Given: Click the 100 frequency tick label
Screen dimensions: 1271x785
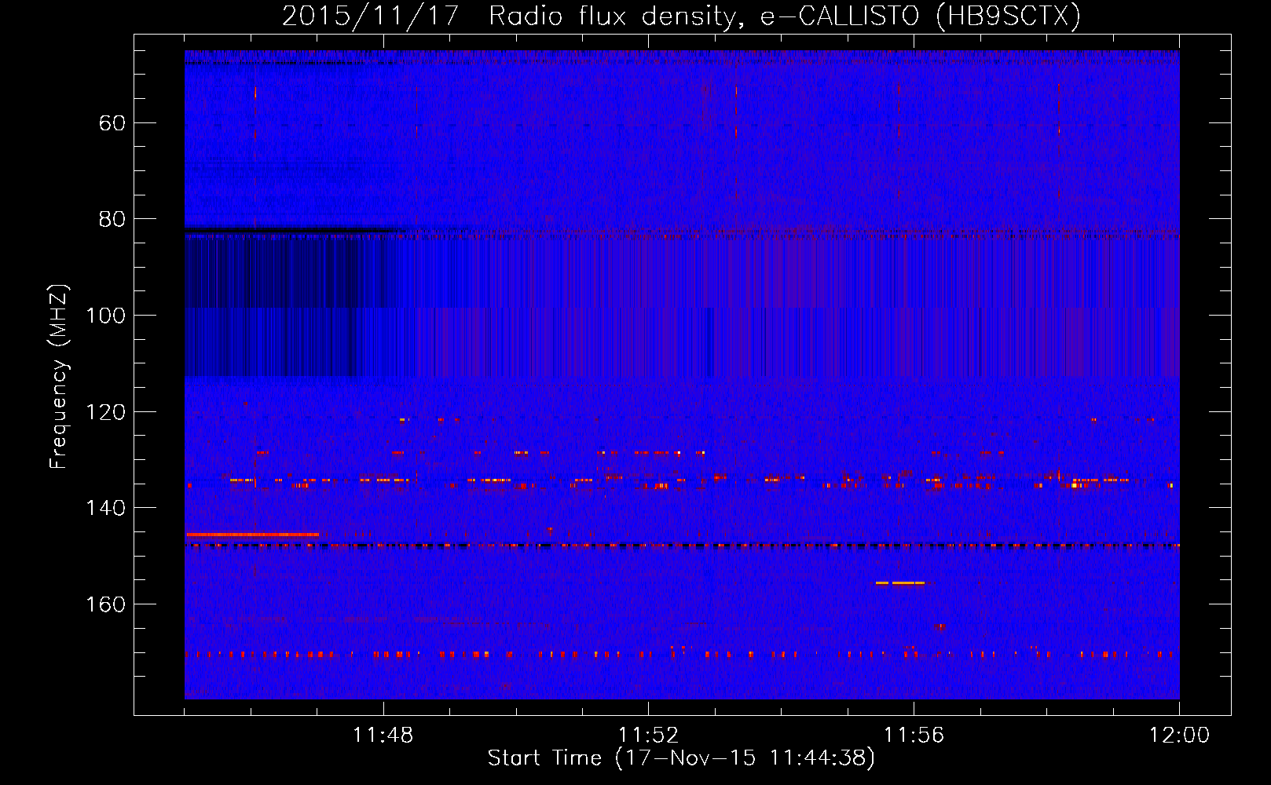Looking at the screenshot, I should tap(105, 316).
